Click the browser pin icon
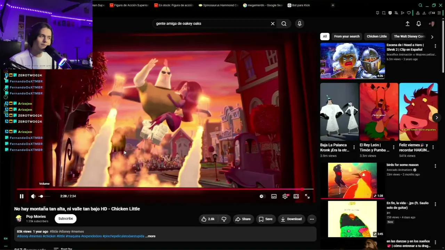The image size is (445, 250). [378, 13]
